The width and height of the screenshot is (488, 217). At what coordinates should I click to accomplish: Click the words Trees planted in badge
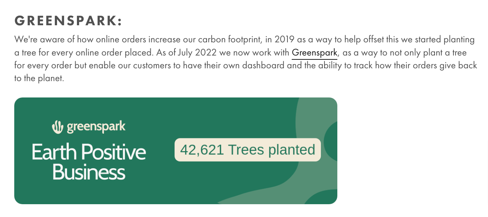coord(271,150)
